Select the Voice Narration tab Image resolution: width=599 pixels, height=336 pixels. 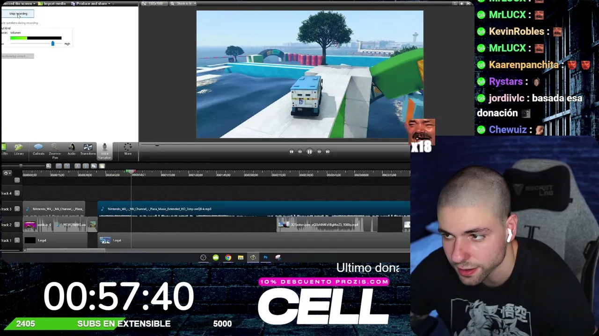(104, 151)
